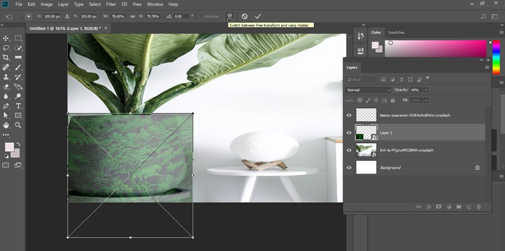This screenshot has width=505, height=251.
Task: Delete layer using the trash icon
Action: tap(478, 207)
